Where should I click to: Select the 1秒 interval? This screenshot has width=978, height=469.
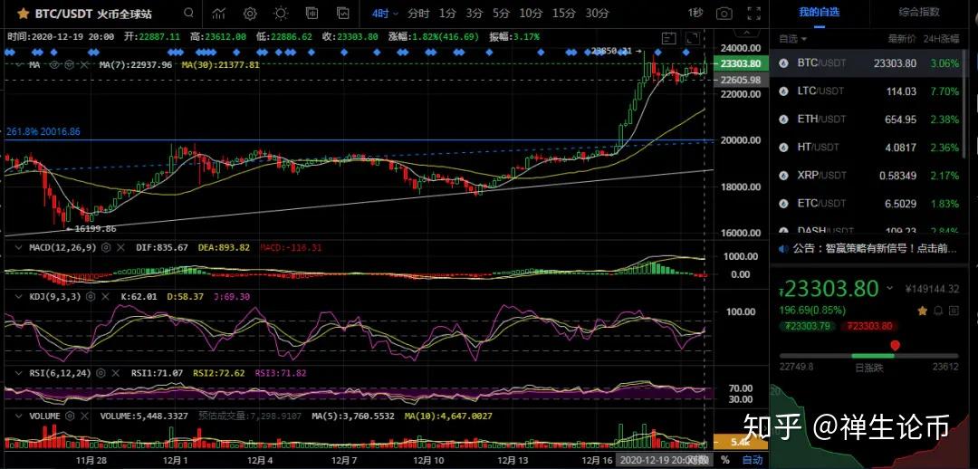click(695, 13)
